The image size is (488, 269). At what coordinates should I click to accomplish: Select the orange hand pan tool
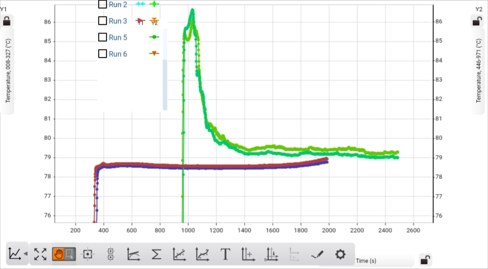pos(58,253)
